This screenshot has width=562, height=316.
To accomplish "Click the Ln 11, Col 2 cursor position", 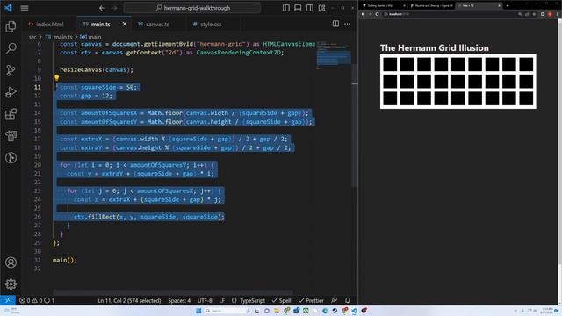I will [x=129, y=300].
